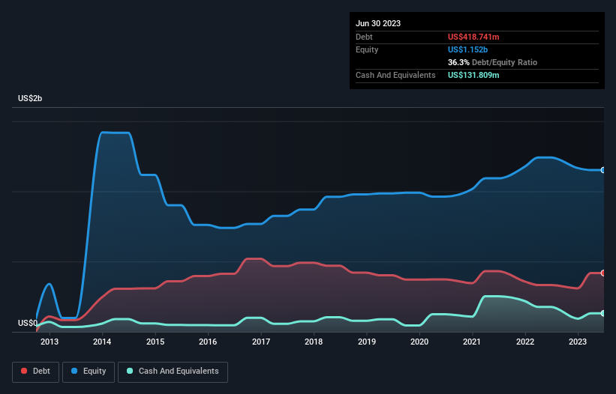Click the teal Cash legend dot
The height and width of the screenshot is (394, 616).
click(x=130, y=371)
